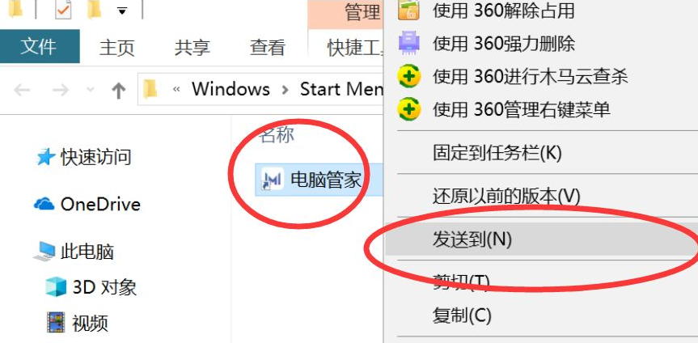Click the up arrow navigation button
The image size is (698, 343).
(118, 91)
